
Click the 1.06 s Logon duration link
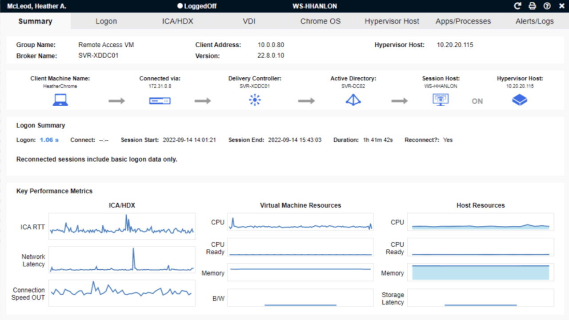tap(48, 140)
